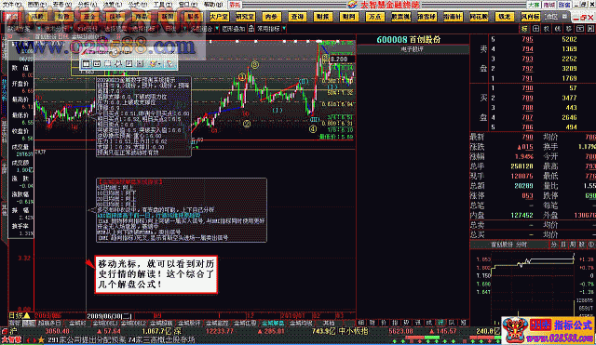Viewport: 596px width, 345px height.
Task: Click the 路演 button in title bar
Action: 564,5
